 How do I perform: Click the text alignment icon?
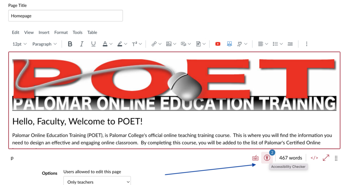[260, 44]
